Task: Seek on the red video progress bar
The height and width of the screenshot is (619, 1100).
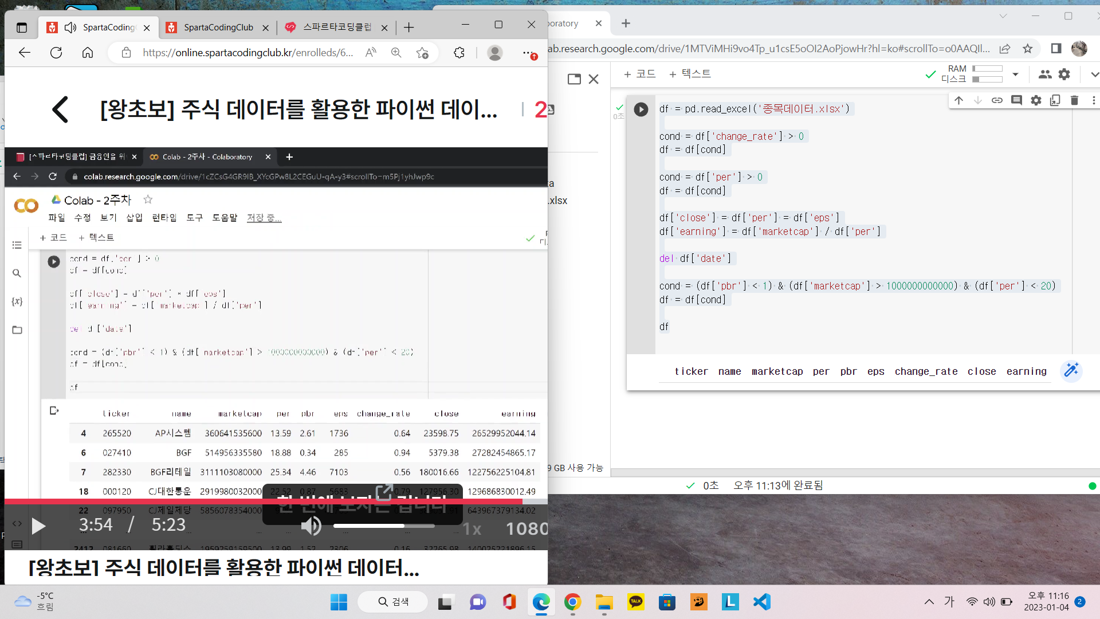Action: tap(276, 502)
